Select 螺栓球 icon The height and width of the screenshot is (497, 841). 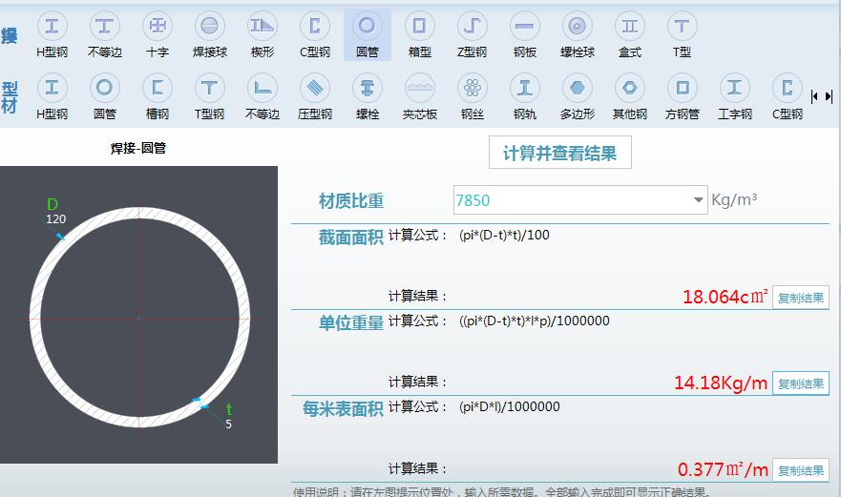pyautogui.click(x=578, y=26)
